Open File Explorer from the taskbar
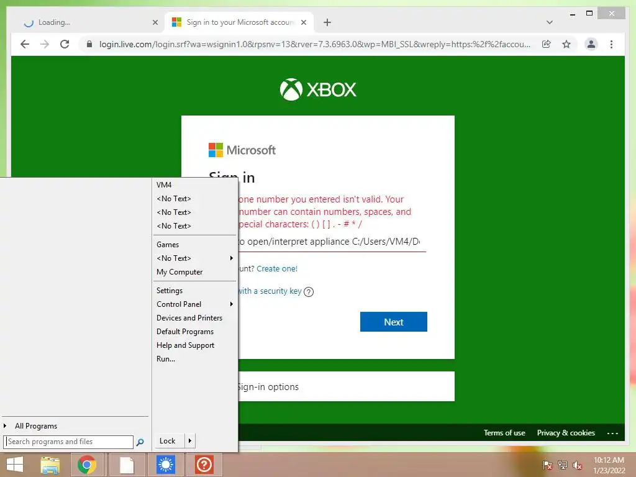 pos(50,465)
